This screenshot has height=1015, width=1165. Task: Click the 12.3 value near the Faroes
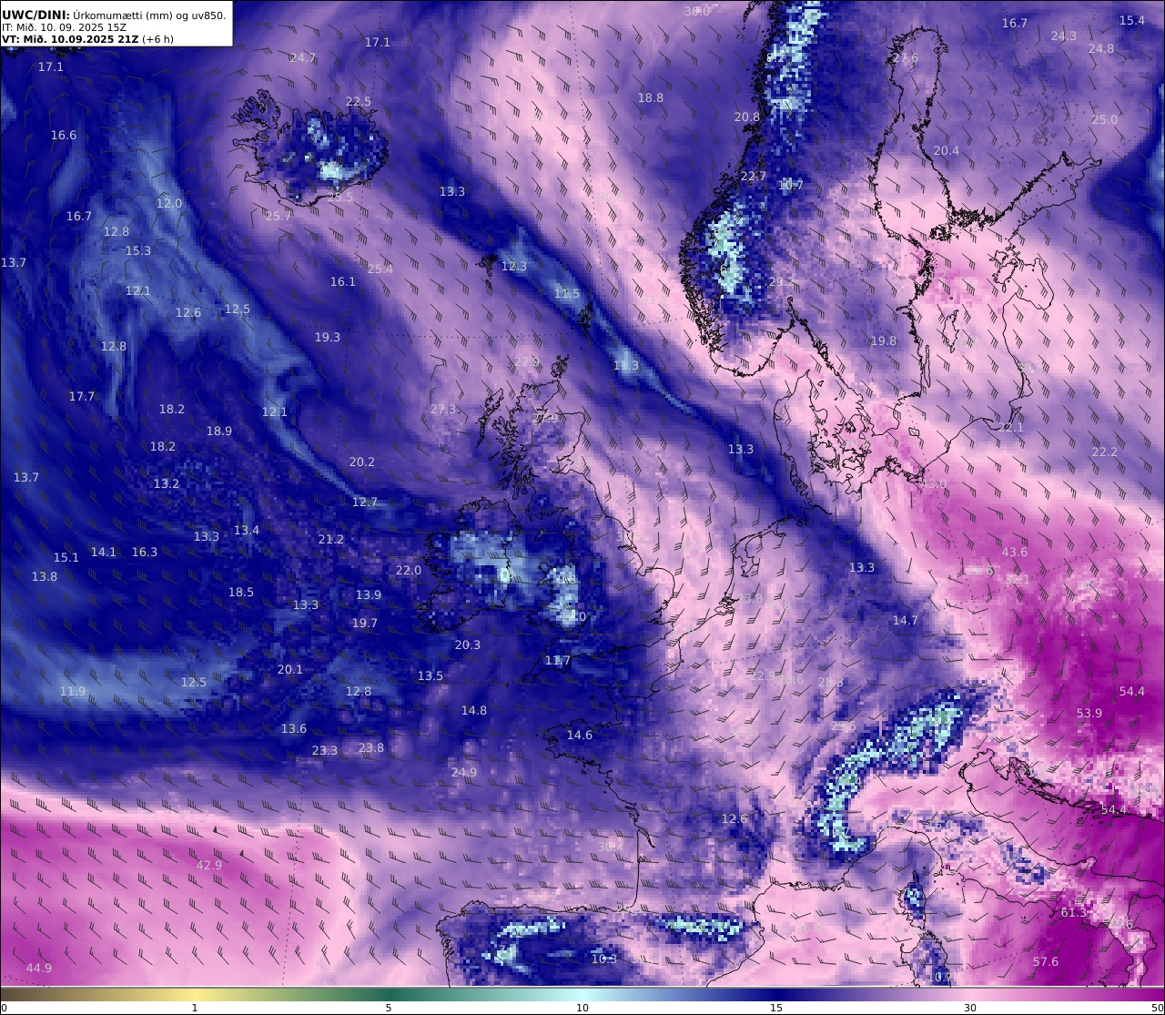(514, 266)
